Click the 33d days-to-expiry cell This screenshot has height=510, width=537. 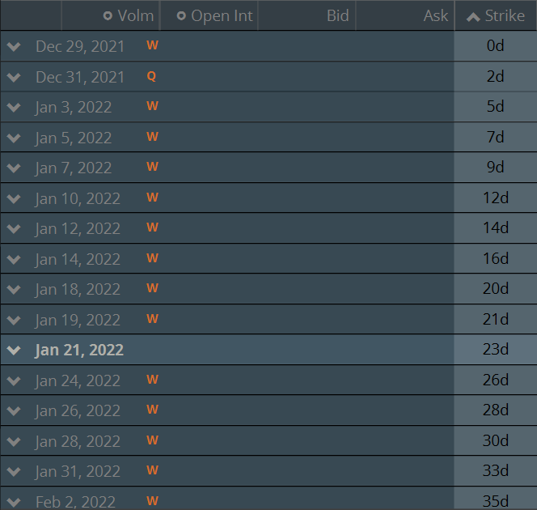496,471
